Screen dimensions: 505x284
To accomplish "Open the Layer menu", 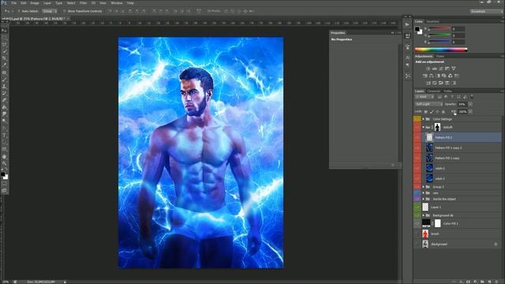I will pos(47,3).
